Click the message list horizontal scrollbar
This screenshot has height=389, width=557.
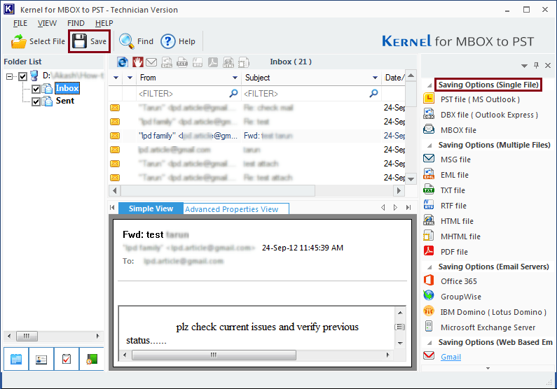[217, 190]
